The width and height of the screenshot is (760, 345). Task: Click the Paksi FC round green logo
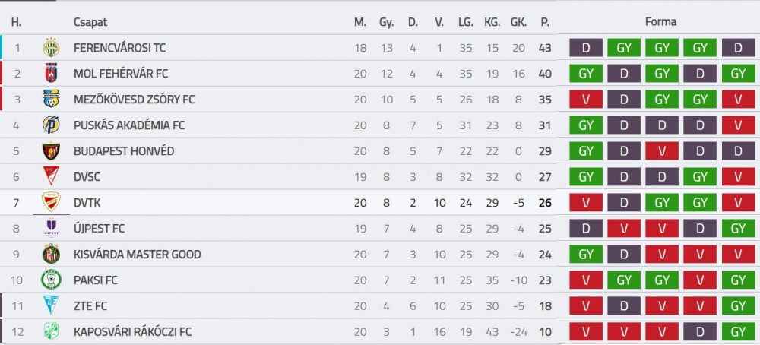tap(51, 280)
